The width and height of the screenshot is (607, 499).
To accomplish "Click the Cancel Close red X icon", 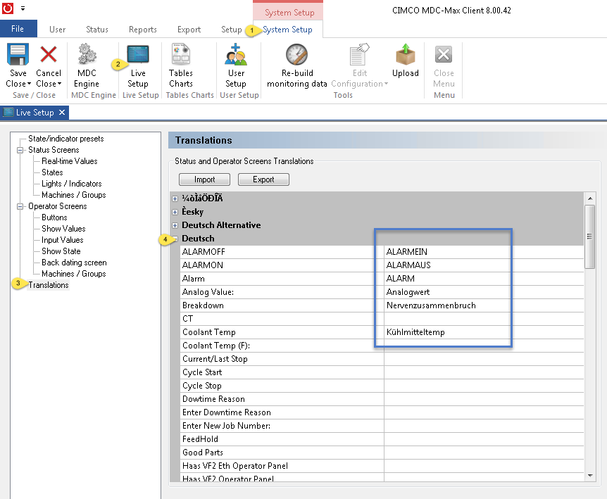I will point(49,54).
